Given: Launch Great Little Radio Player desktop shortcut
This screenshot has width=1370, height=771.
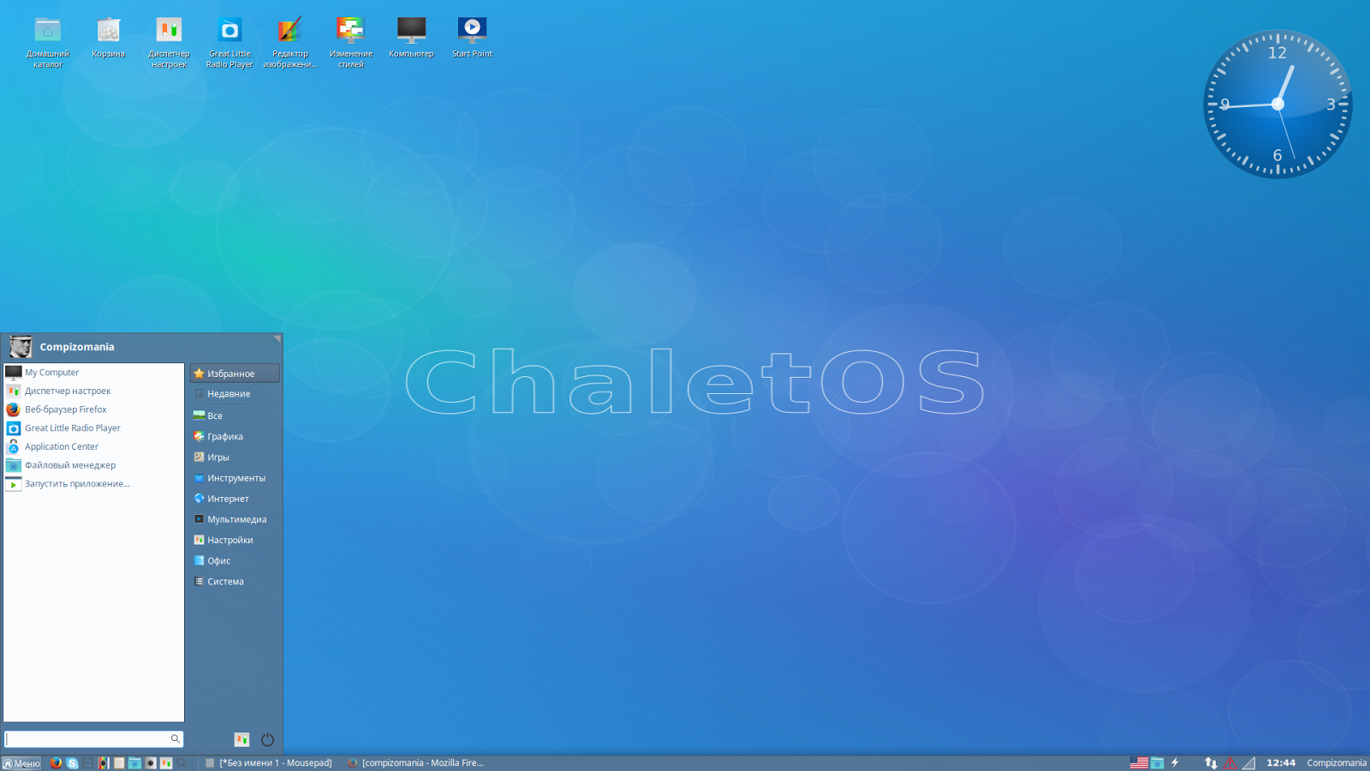Looking at the screenshot, I should click(x=229, y=43).
